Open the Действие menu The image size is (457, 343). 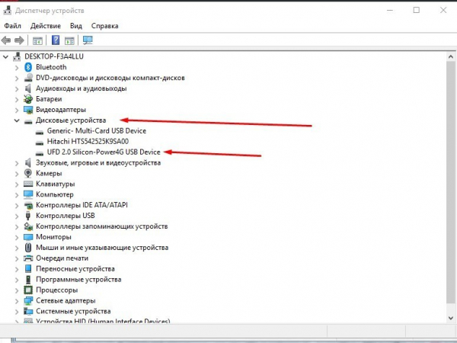click(x=46, y=26)
